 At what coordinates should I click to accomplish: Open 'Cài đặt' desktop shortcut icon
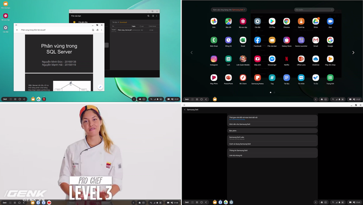click(x=5, y=29)
